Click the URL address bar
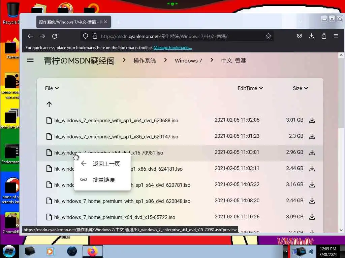This screenshot has height=258, width=345. [177, 36]
